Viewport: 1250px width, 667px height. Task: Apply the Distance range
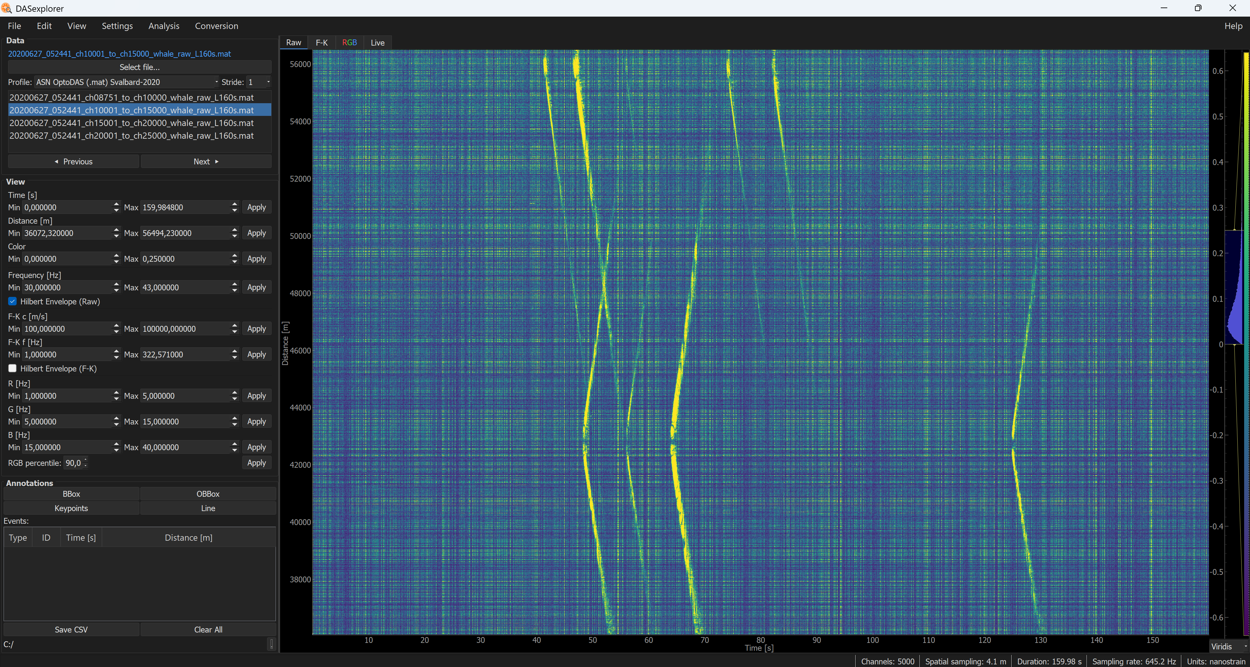coord(256,233)
